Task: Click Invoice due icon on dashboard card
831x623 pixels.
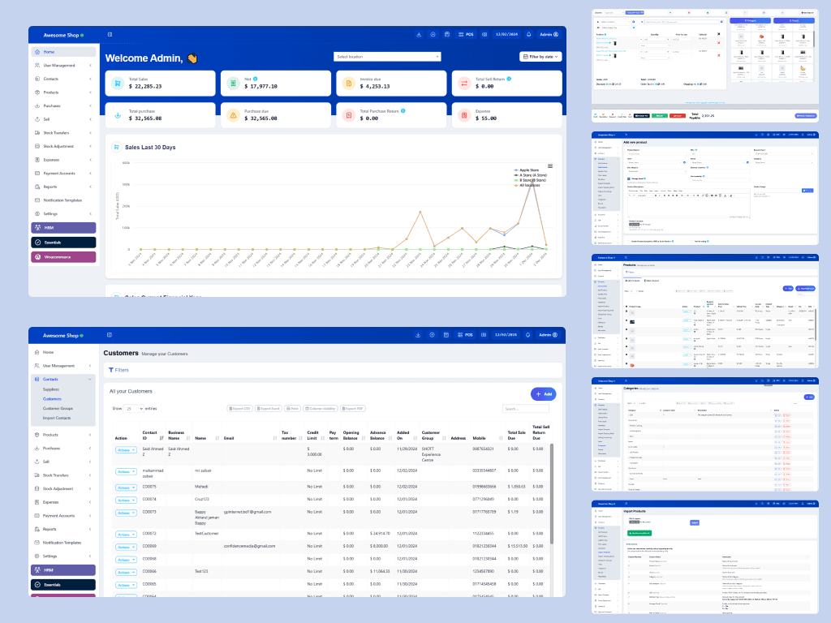Action: 349,84
